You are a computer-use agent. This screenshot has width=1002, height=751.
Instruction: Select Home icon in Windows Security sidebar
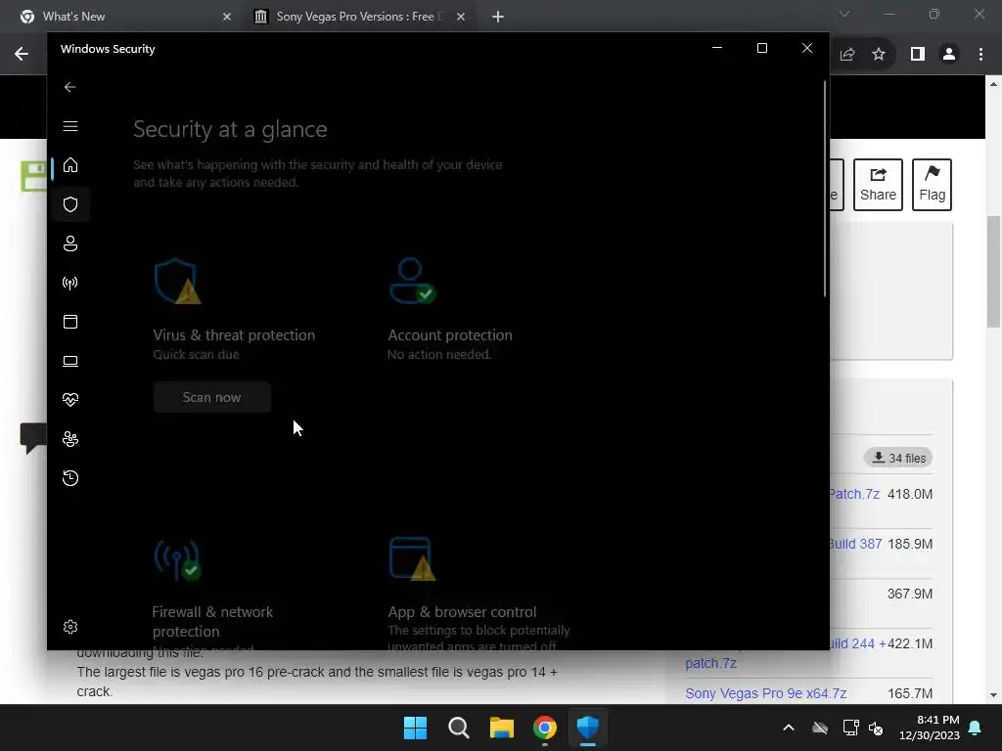[70, 165]
